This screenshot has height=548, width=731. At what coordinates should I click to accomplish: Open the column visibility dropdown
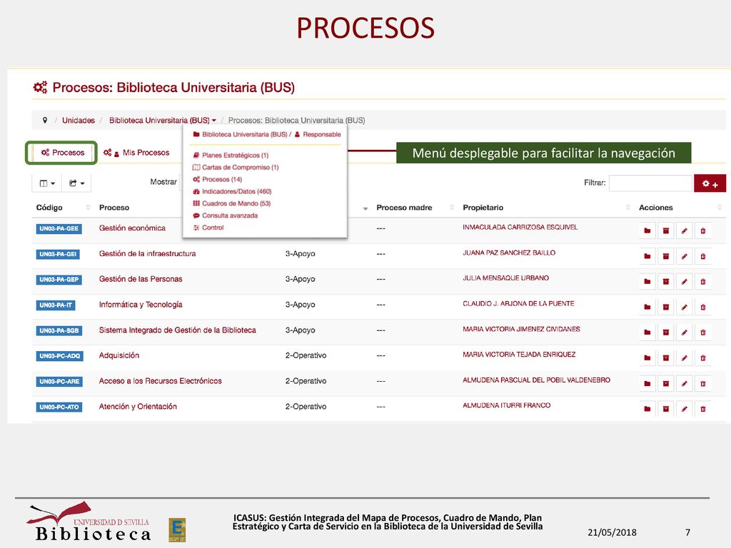click(x=47, y=183)
